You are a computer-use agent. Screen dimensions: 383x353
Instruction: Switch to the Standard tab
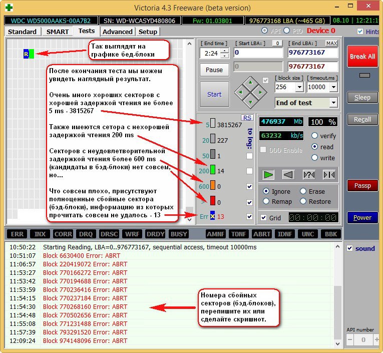[22, 32]
